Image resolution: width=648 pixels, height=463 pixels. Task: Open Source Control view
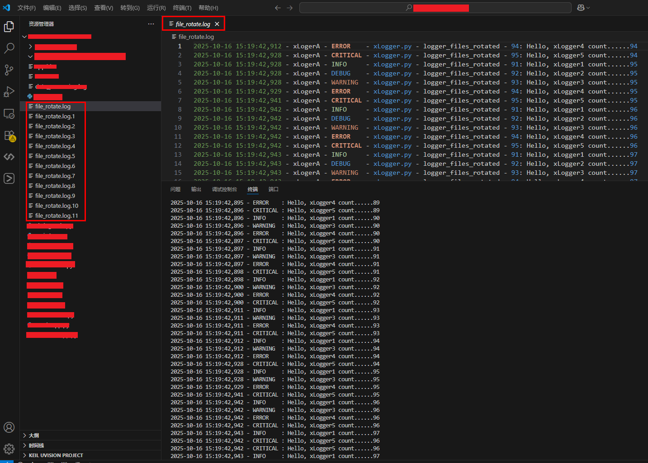[x=9, y=70]
